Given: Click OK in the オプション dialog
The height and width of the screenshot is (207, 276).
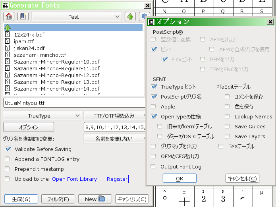Looking at the screenshot, I should 179,178.
